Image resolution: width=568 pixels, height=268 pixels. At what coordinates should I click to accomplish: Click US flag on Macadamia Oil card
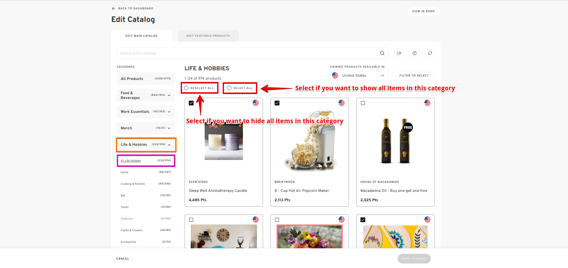click(x=427, y=103)
